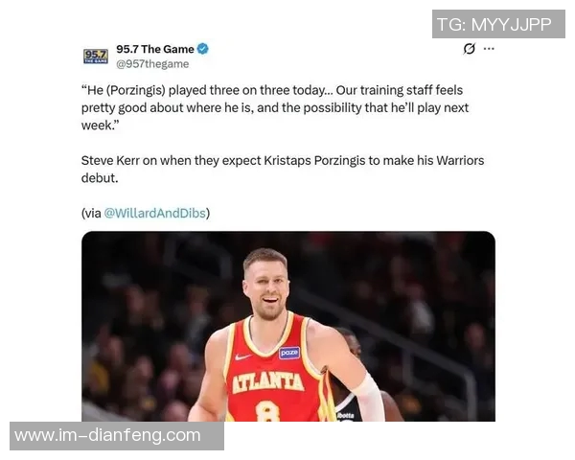Follow the @WillardAndDibs mention link
The height and width of the screenshot is (460, 575).
154,213
